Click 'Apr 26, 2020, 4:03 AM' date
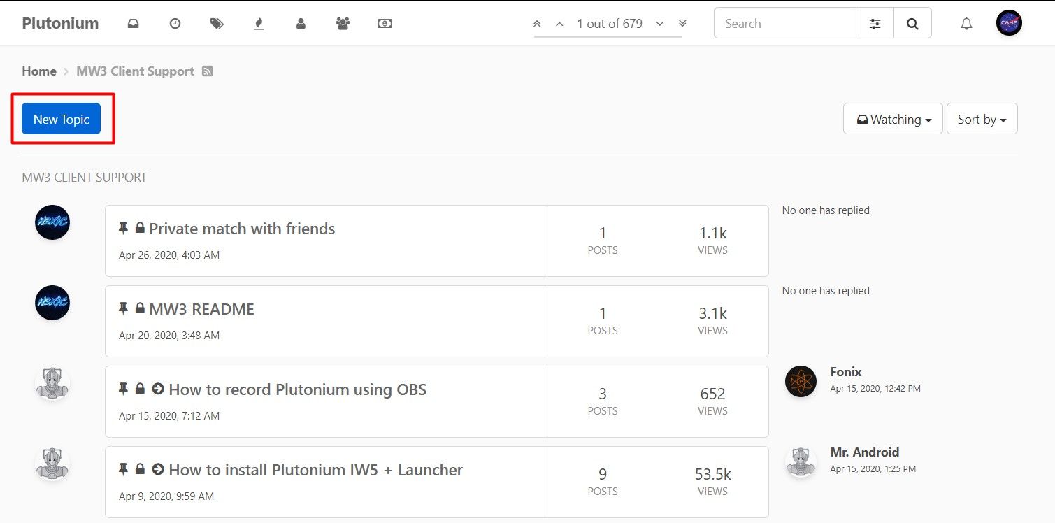The image size is (1055, 523). [x=169, y=255]
